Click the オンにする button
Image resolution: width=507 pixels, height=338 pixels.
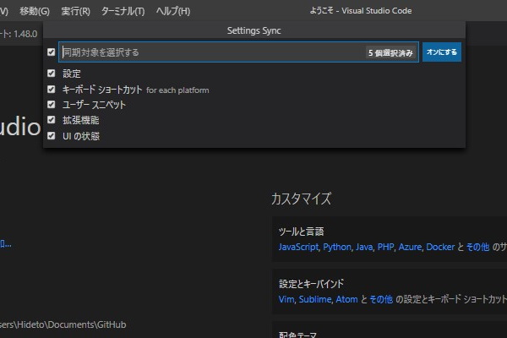pyautogui.click(x=442, y=52)
